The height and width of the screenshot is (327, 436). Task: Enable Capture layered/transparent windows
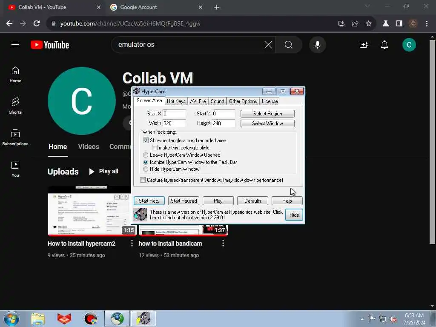143,180
